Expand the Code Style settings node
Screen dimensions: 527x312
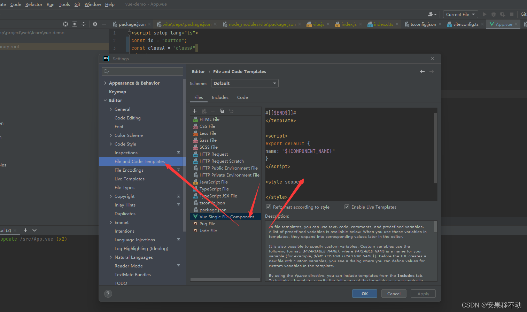(x=111, y=144)
